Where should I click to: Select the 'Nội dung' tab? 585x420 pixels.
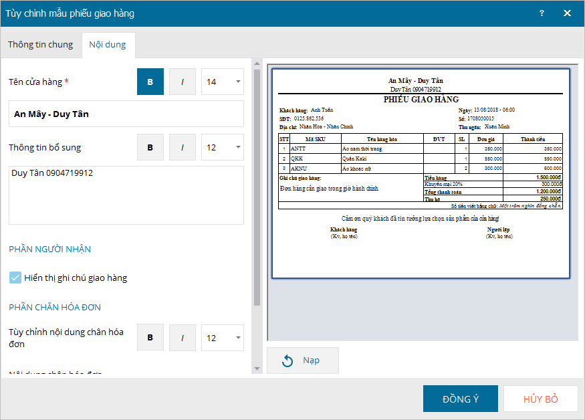[x=108, y=45]
